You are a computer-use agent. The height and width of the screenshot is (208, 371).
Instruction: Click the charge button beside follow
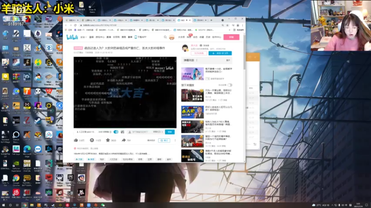tap(199, 53)
